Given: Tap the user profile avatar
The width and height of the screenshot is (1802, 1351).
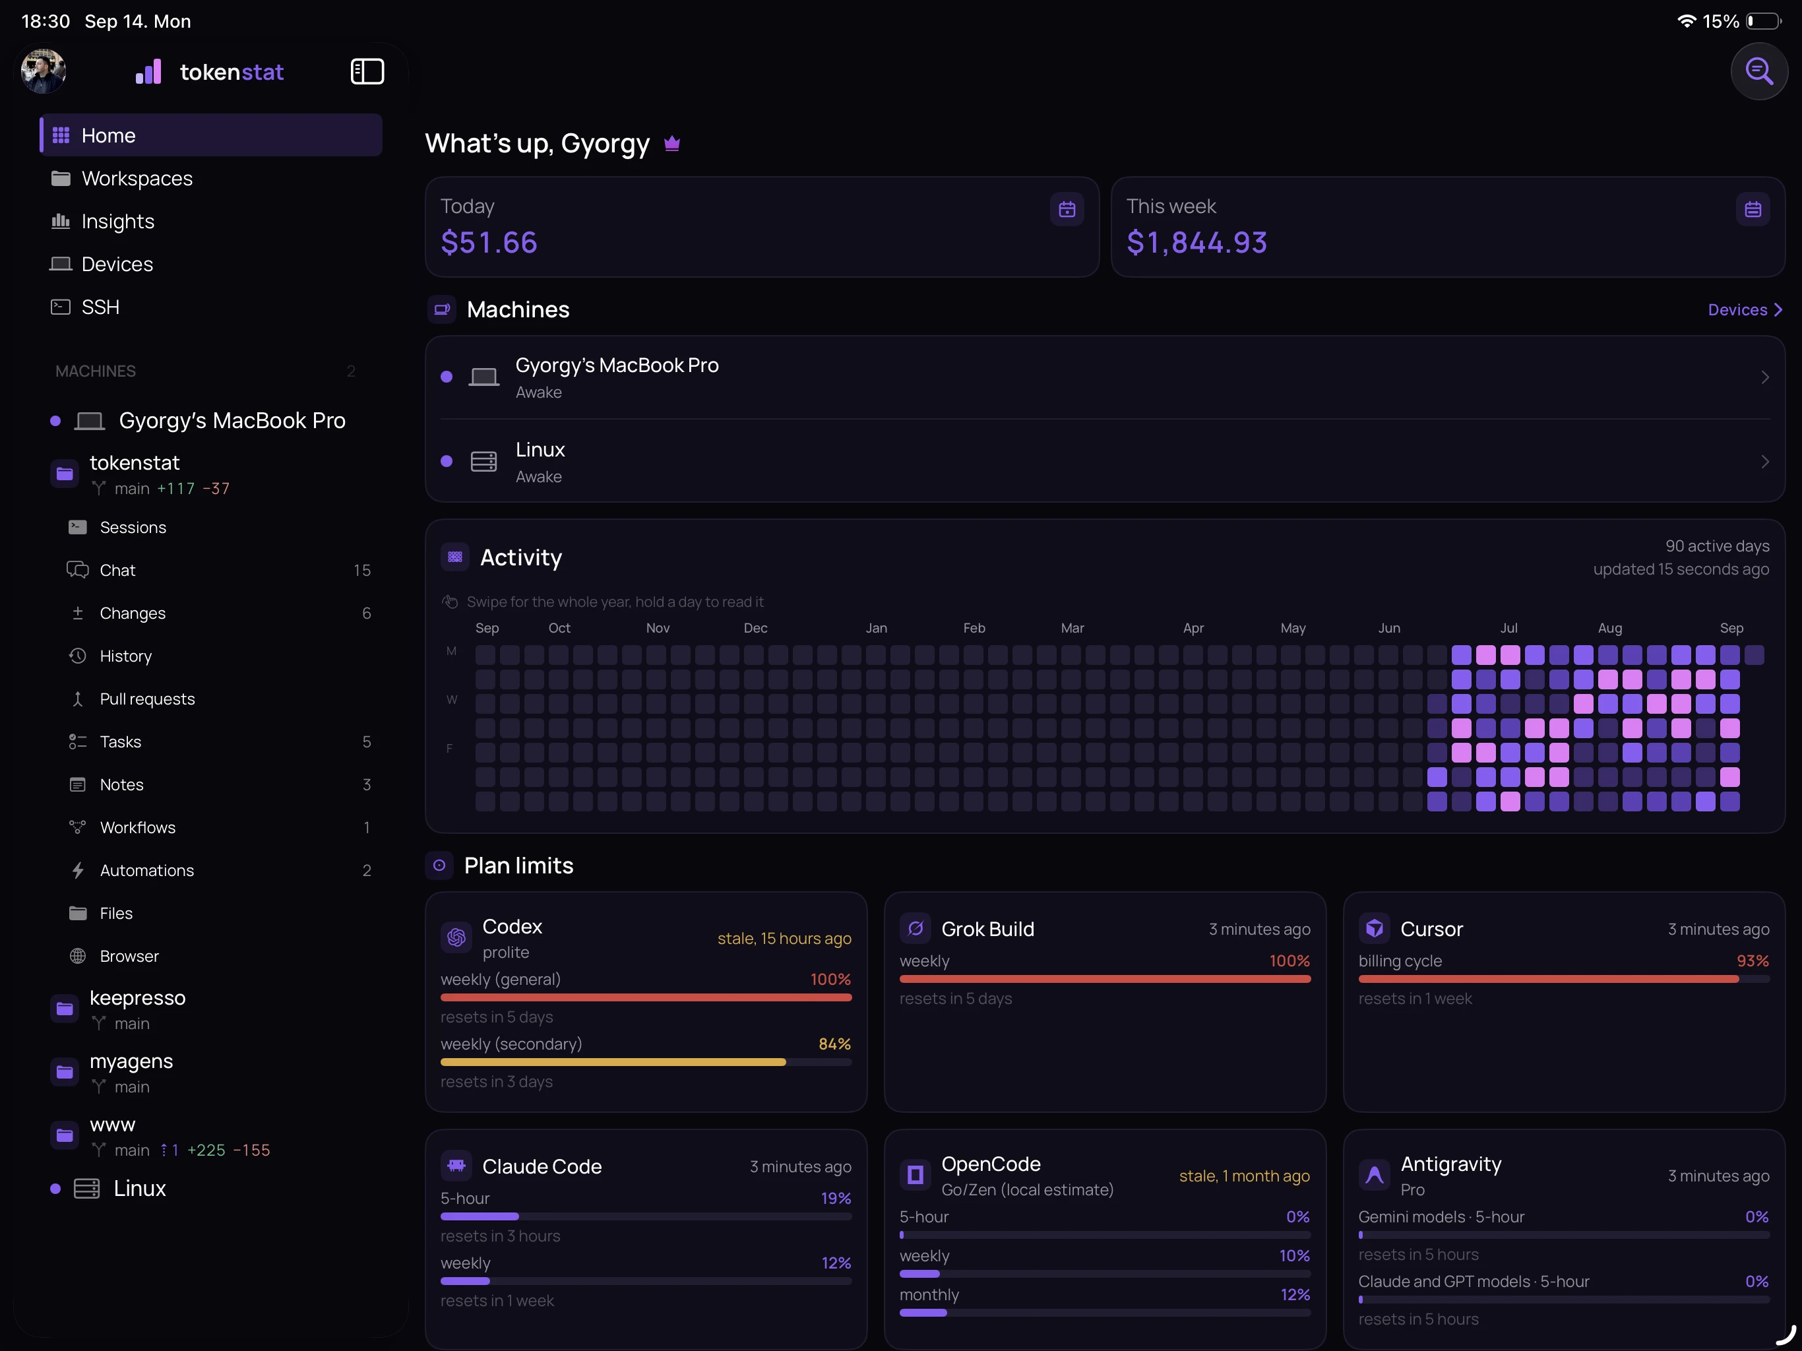Looking at the screenshot, I should point(43,71).
